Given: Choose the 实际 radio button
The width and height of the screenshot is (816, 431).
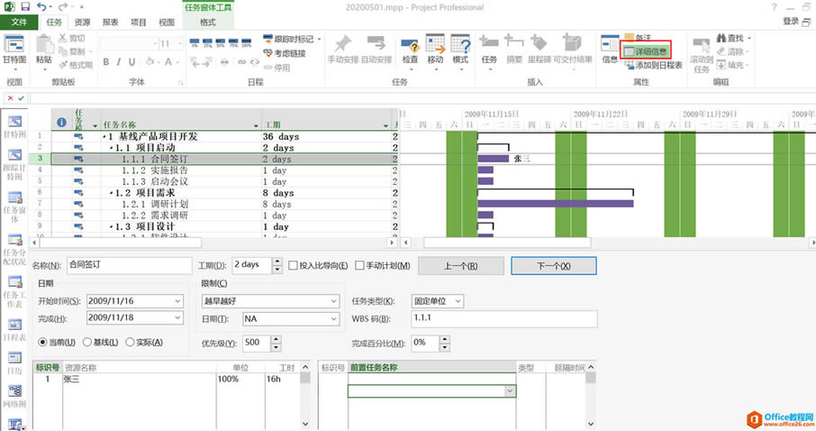Looking at the screenshot, I should coord(131,343).
